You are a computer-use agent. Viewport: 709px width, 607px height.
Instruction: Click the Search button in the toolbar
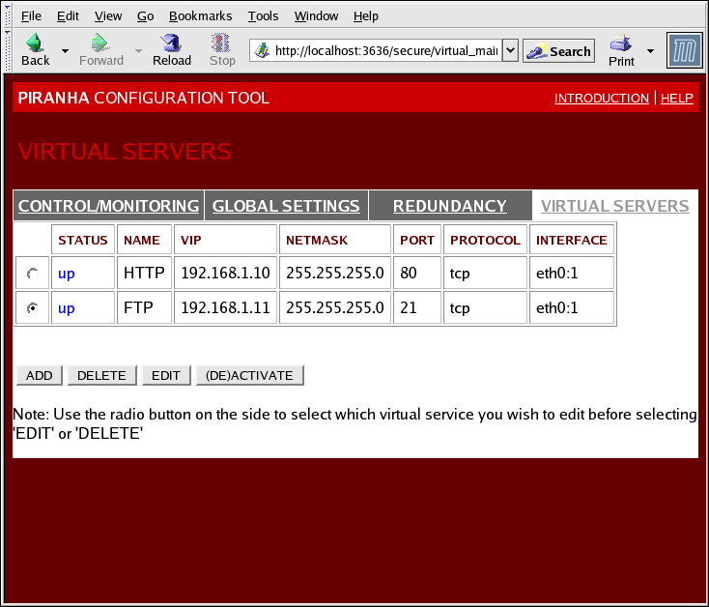(559, 51)
